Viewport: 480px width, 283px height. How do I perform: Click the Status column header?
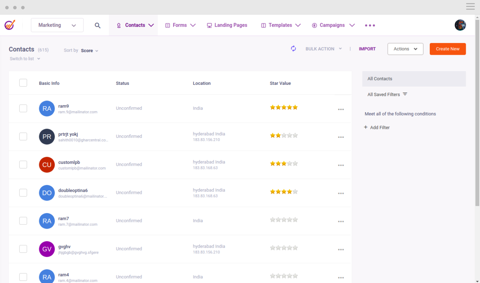(x=122, y=83)
